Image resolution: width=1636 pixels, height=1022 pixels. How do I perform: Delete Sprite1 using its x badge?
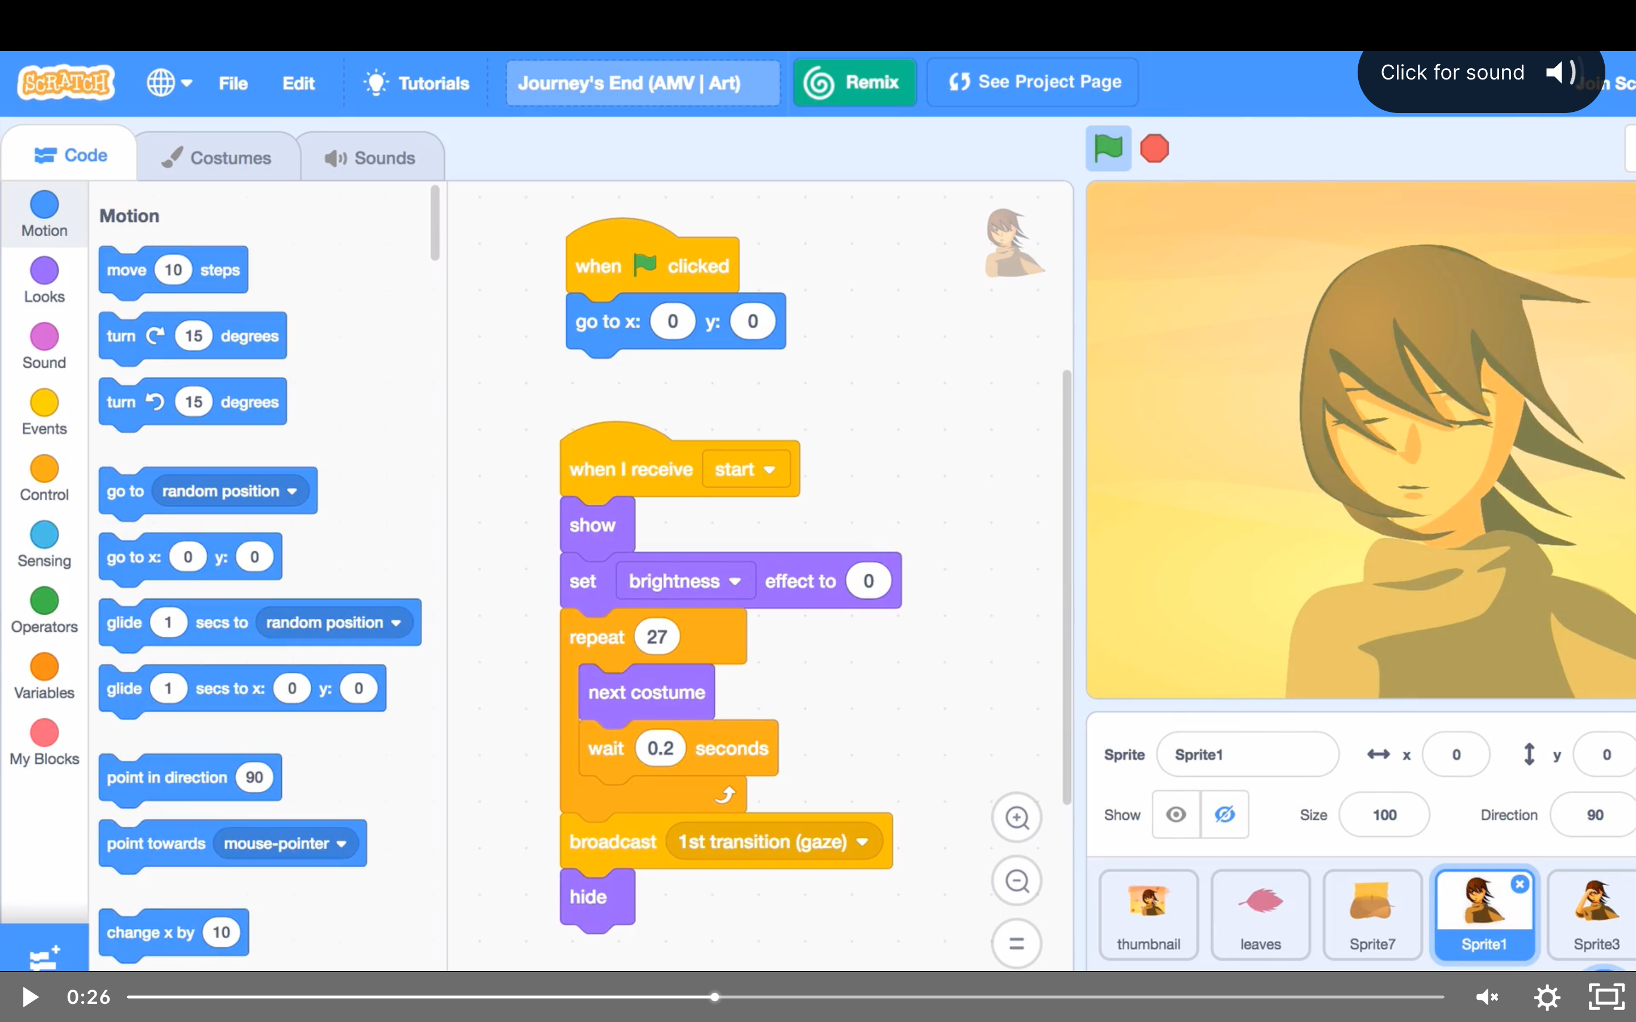[x=1520, y=884]
